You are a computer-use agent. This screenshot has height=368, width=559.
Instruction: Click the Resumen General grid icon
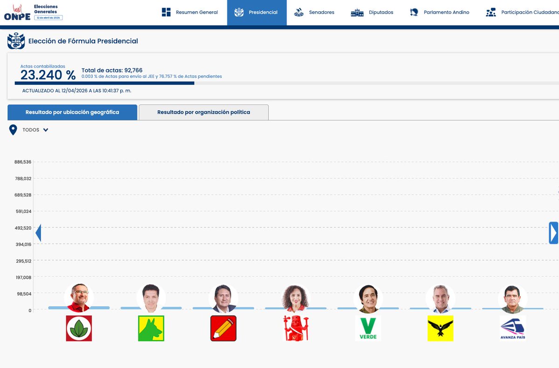click(x=166, y=12)
